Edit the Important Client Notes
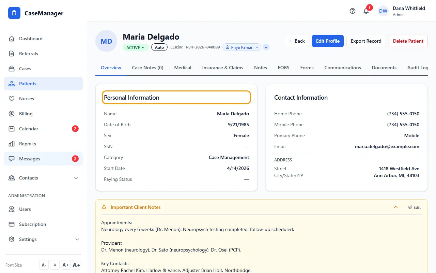This screenshot has height=273, width=436. (x=415, y=207)
